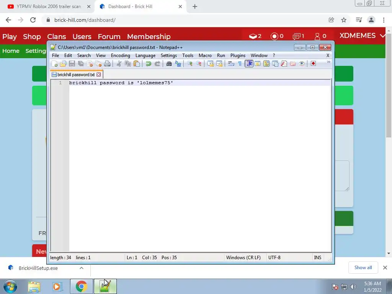
Task: Click the User Defined Language icon
Action: (258, 64)
